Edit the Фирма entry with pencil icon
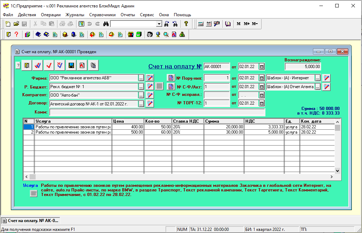 coord(150,78)
